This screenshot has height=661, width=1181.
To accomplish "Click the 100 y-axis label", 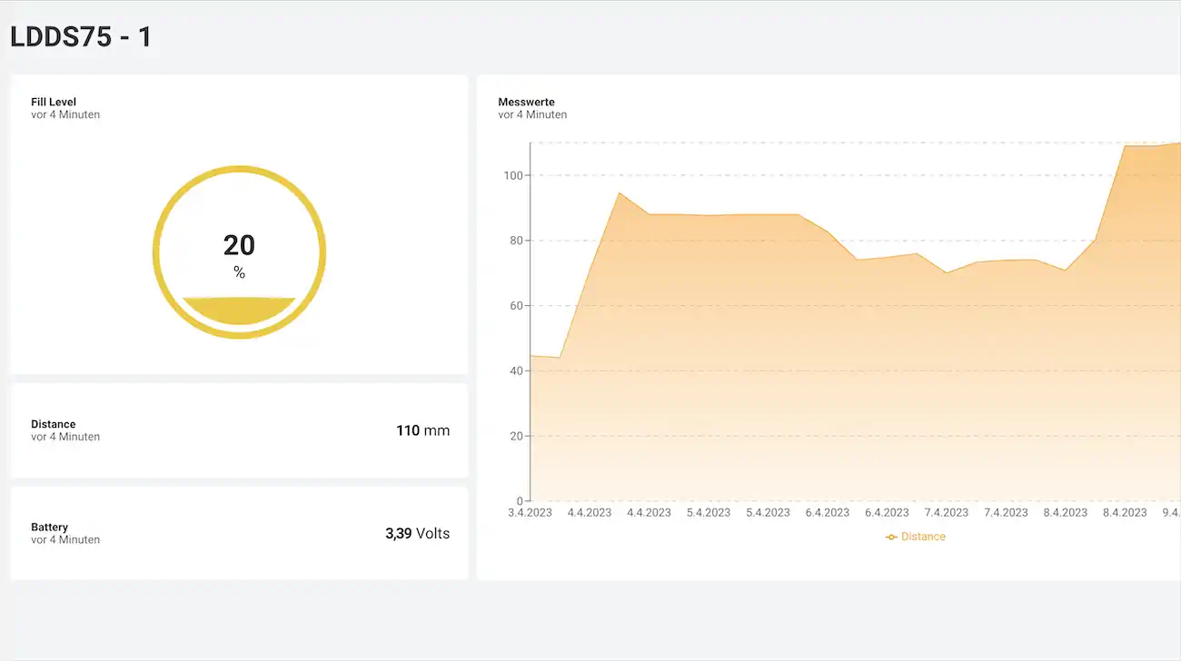I will point(514,175).
